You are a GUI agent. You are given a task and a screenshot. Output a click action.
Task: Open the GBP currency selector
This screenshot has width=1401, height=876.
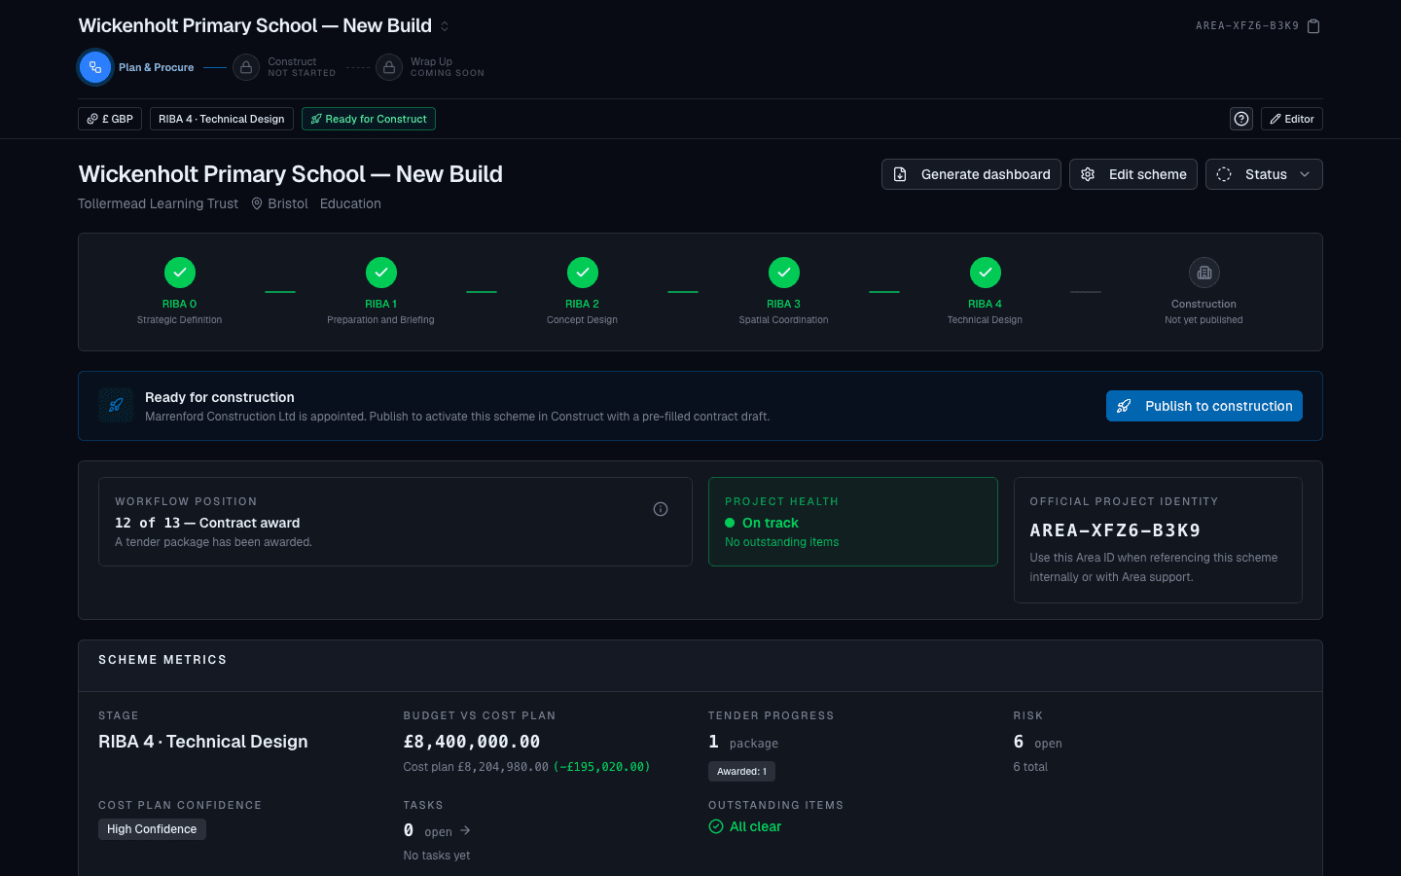pos(110,119)
